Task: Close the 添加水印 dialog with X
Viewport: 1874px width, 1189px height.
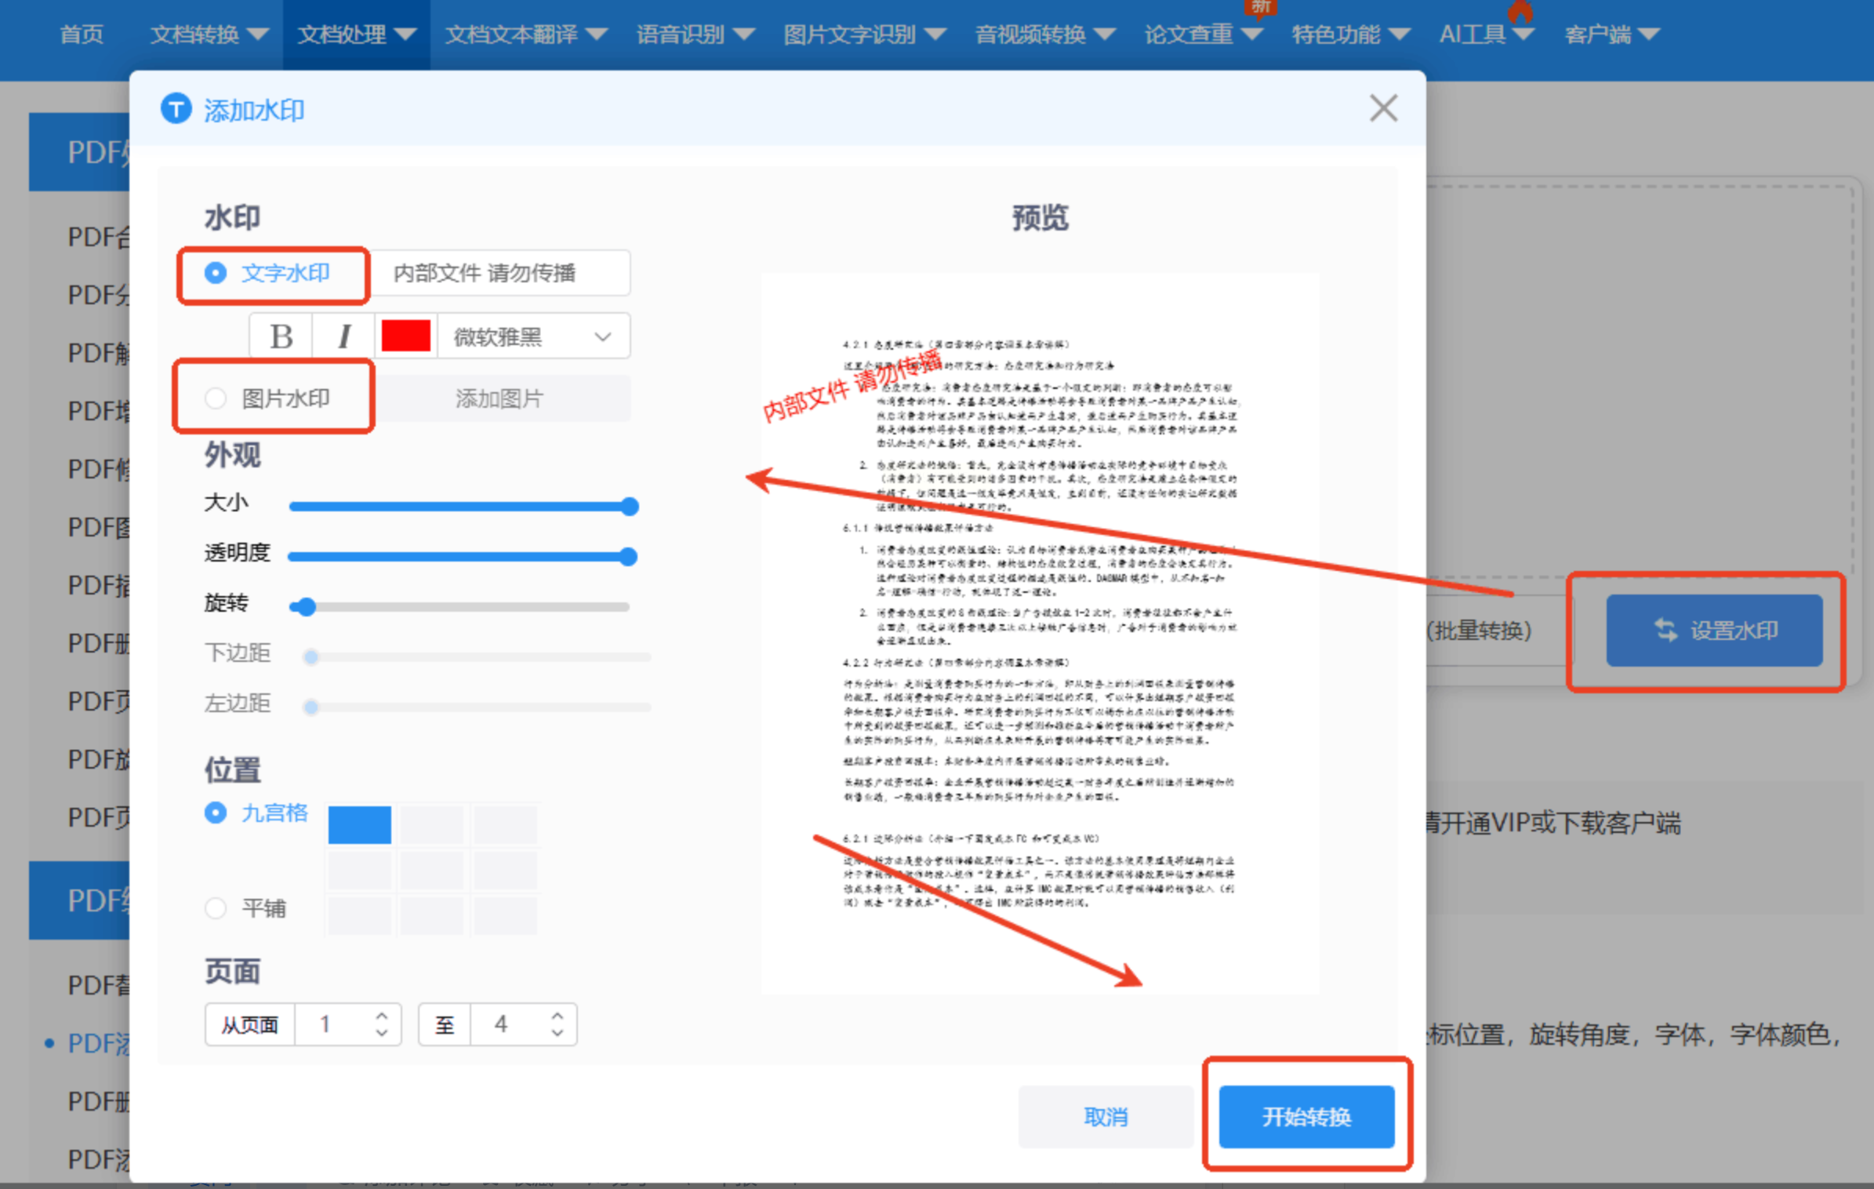Action: tap(1383, 108)
